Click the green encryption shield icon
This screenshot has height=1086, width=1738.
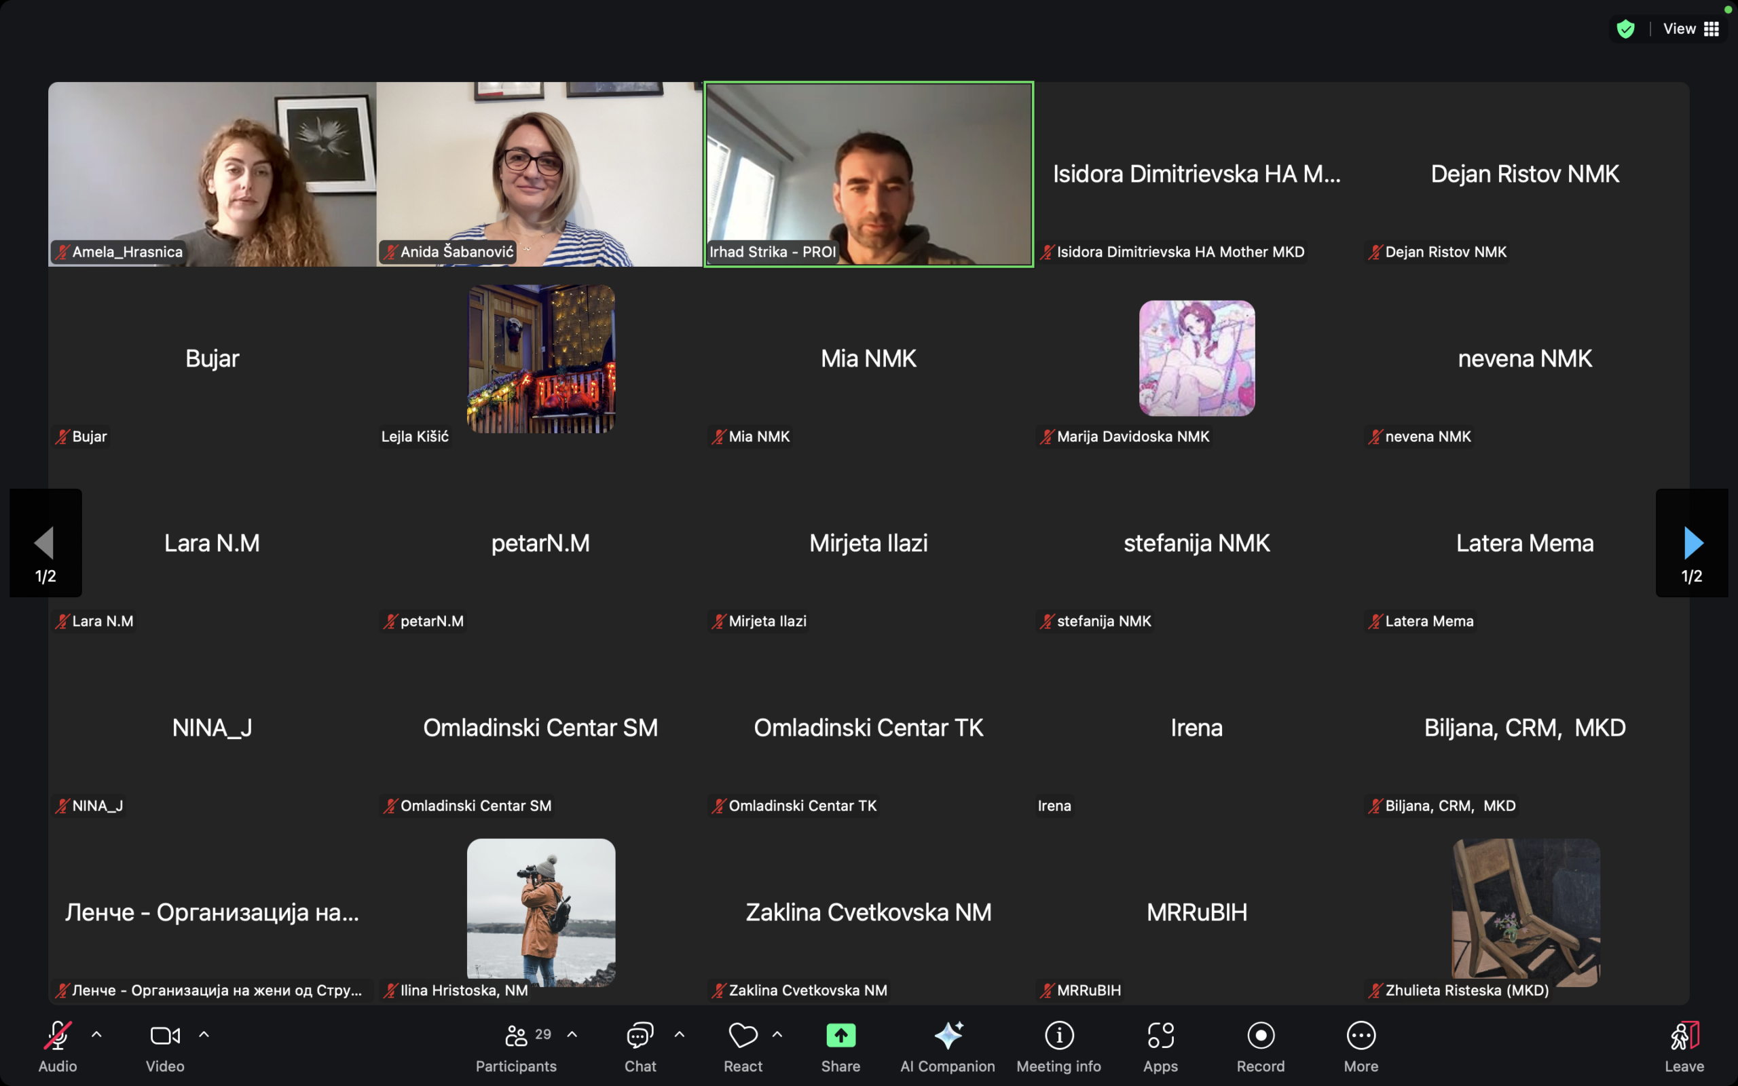[1625, 29]
